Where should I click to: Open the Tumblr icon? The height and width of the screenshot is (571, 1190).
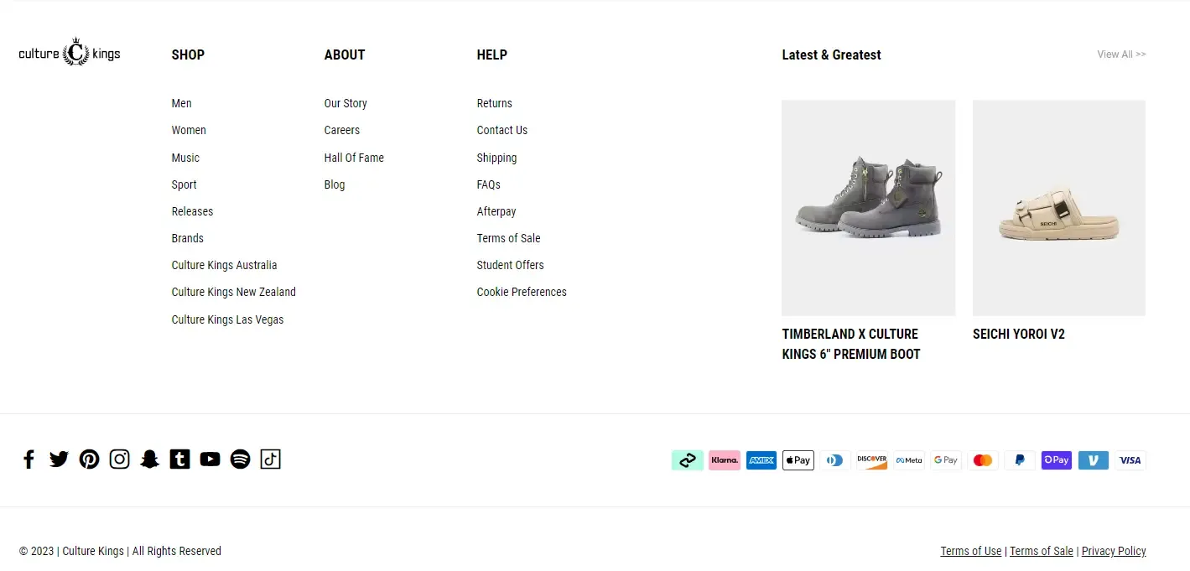point(179,459)
